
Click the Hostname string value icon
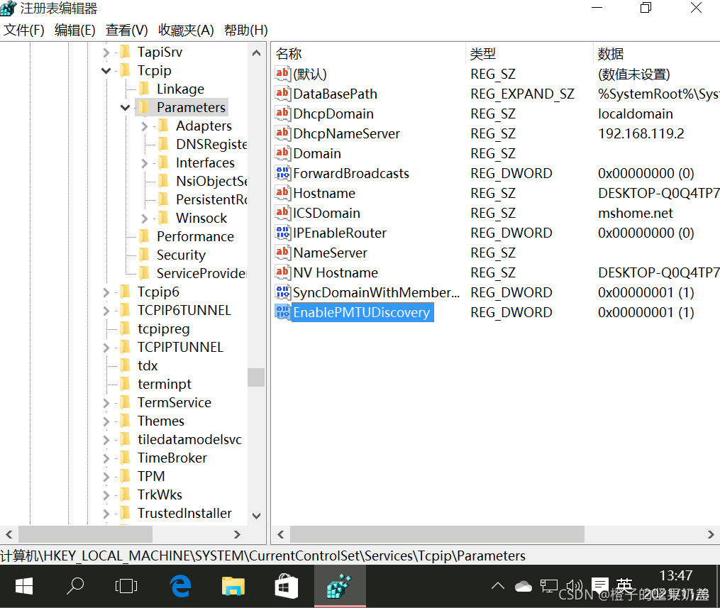point(282,192)
